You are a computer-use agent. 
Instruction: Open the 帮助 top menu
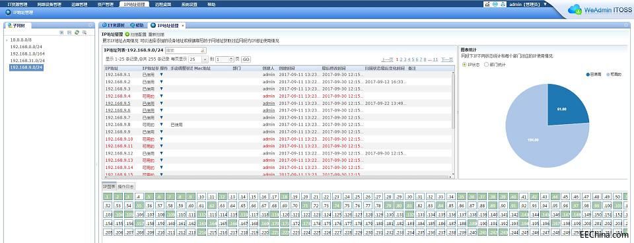[x=211, y=5]
